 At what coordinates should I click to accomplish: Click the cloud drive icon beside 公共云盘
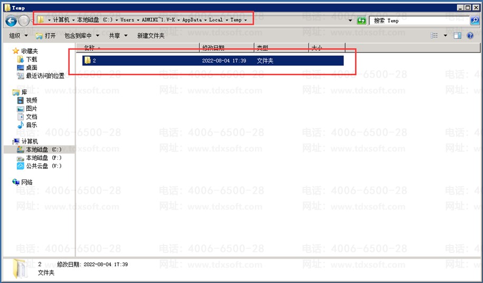click(21, 166)
